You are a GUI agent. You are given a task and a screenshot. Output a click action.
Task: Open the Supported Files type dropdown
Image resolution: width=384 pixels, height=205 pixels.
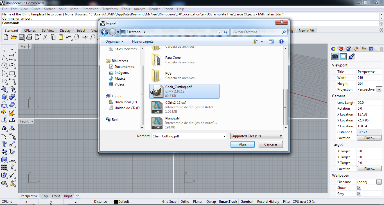pos(256,136)
